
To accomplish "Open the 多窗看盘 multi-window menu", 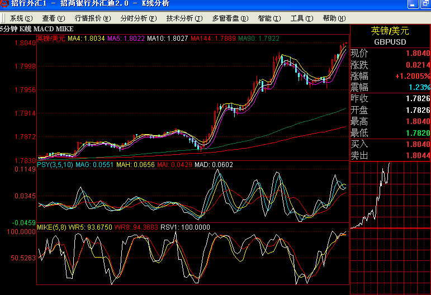I will click(x=230, y=18).
